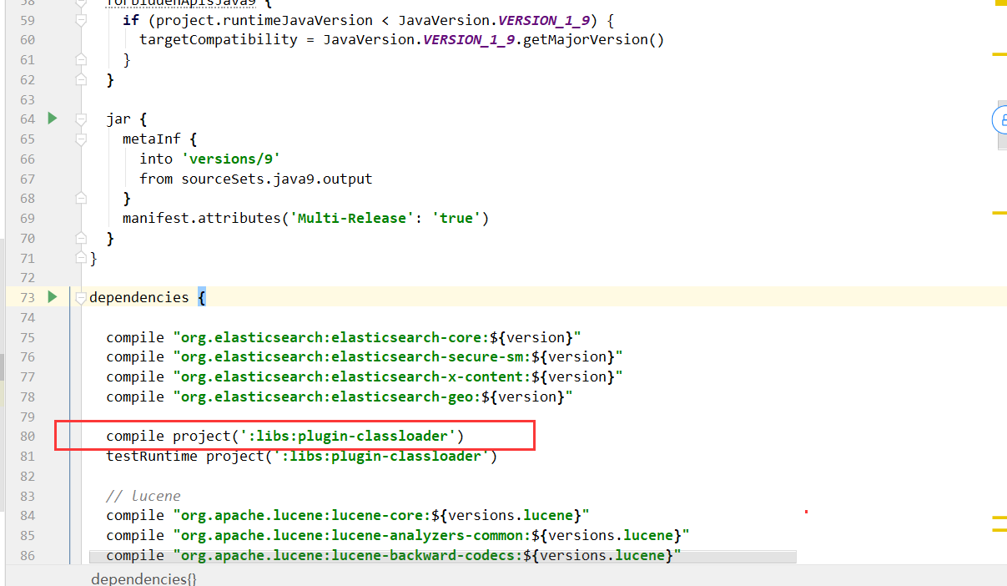Click green run arrow beside dependencies block
The image size is (1007, 586).
52,297
